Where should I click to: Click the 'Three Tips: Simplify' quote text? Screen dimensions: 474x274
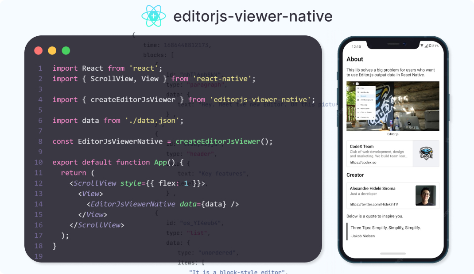pyautogui.click(x=385, y=228)
